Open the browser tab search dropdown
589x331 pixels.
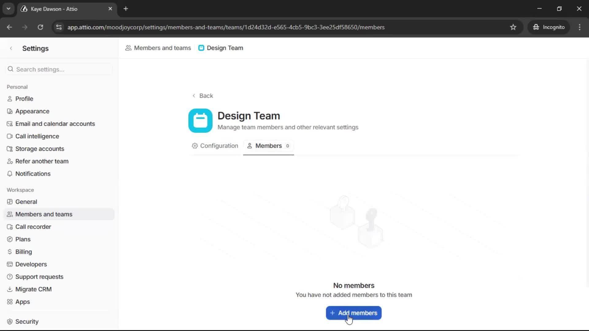pos(8,9)
